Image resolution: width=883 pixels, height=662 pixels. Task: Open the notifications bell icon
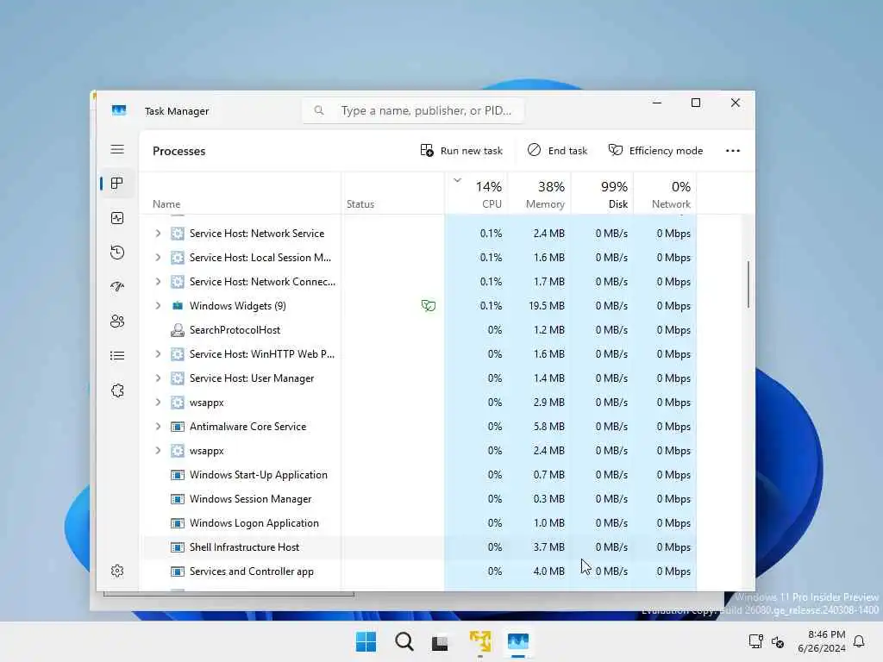tap(859, 641)
